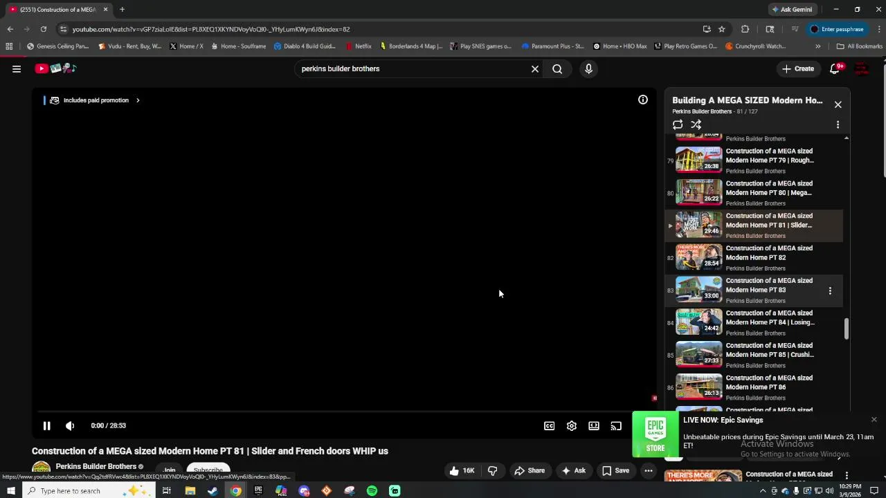Open Chrome extensions puzzle icon
Viewport: 886px width, 498px height.
pos(745,29)
